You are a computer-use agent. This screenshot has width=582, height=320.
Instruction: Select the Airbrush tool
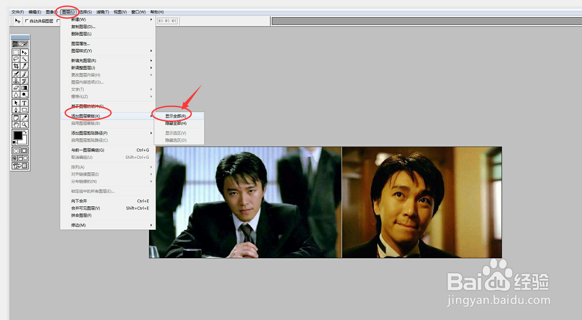click(16, 74)
